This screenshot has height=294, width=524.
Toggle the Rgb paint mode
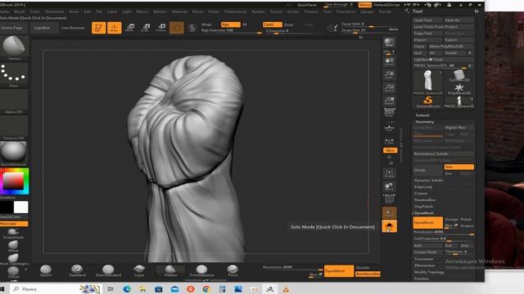[231, 24]
